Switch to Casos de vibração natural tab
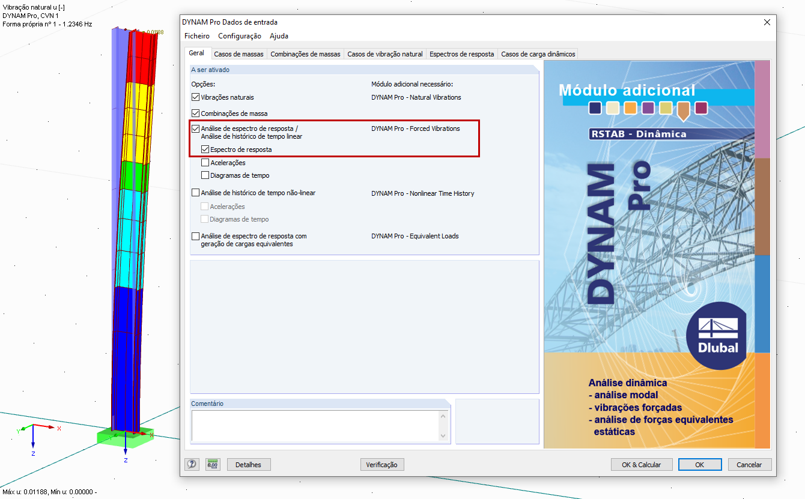Screen dimensions: 805x499 coord(385,54)
